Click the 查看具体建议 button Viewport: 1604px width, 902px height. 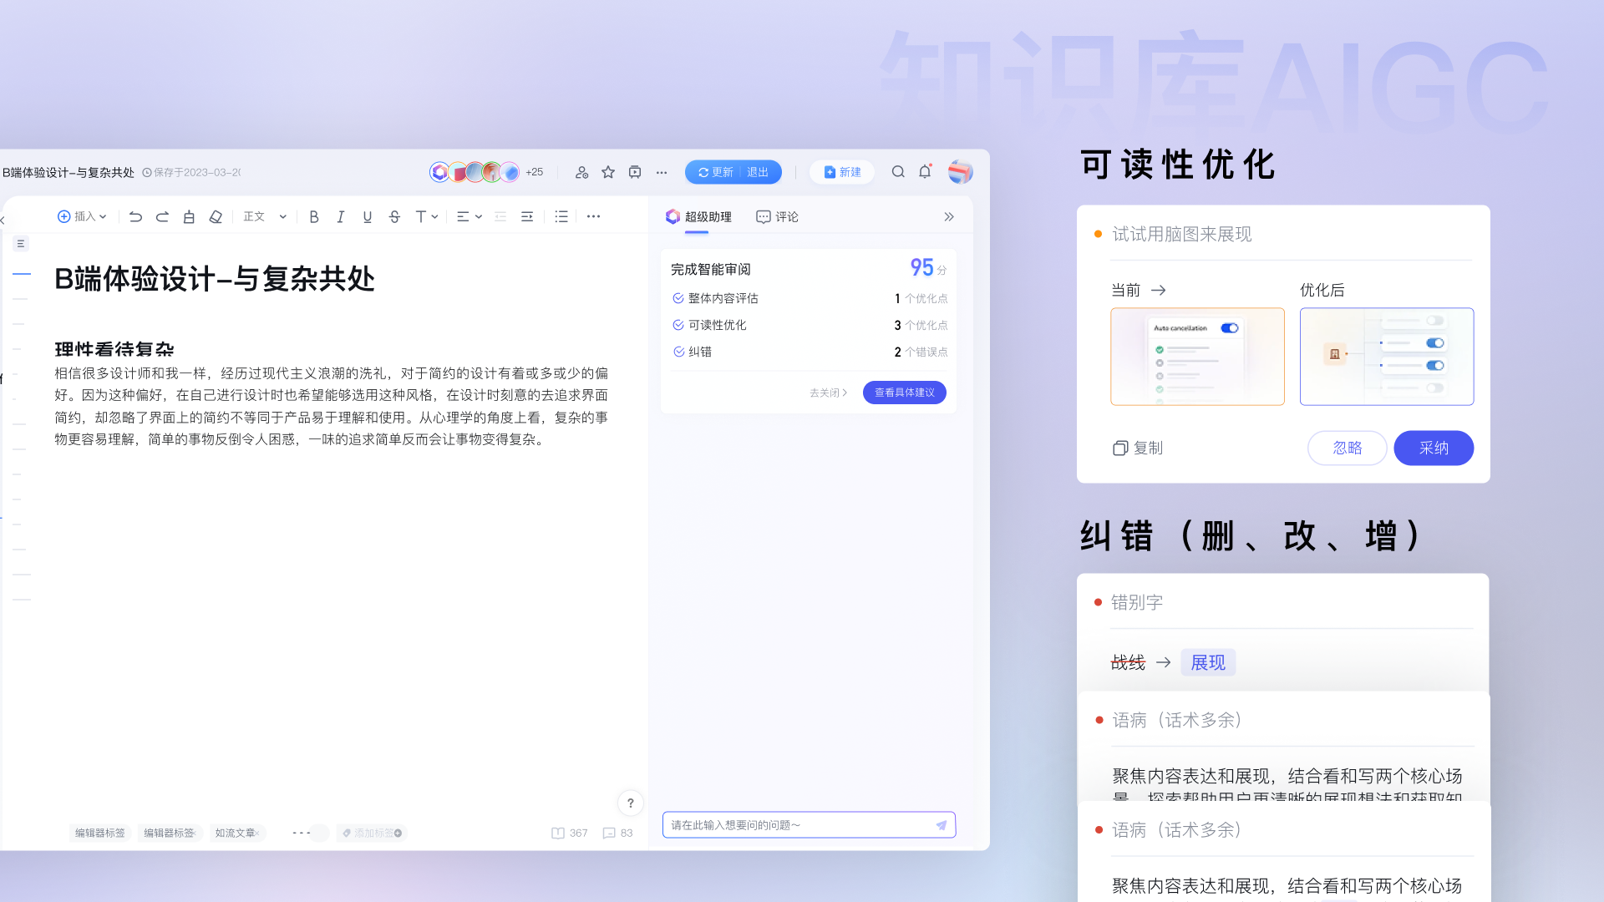click(904, 393)
